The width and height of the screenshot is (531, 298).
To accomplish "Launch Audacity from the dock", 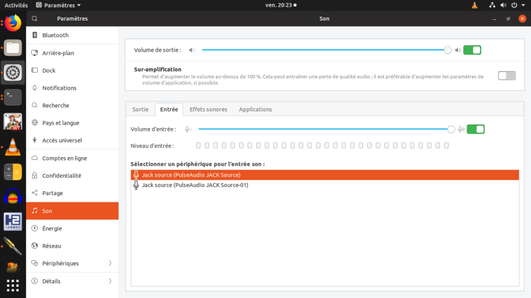I will pyautogui.click(x=13, y=196).
